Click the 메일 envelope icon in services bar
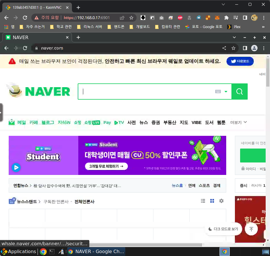This screenshot has width=270, height=256. tap(11, 122)
